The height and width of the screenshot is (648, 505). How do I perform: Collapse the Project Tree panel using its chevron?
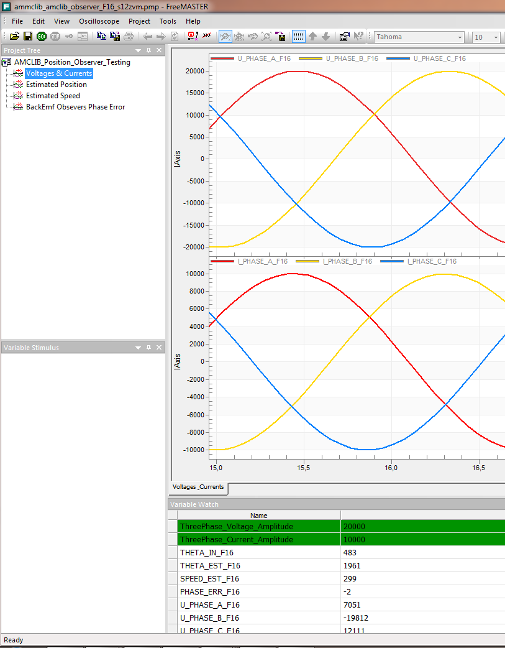(x=137, y=50)
